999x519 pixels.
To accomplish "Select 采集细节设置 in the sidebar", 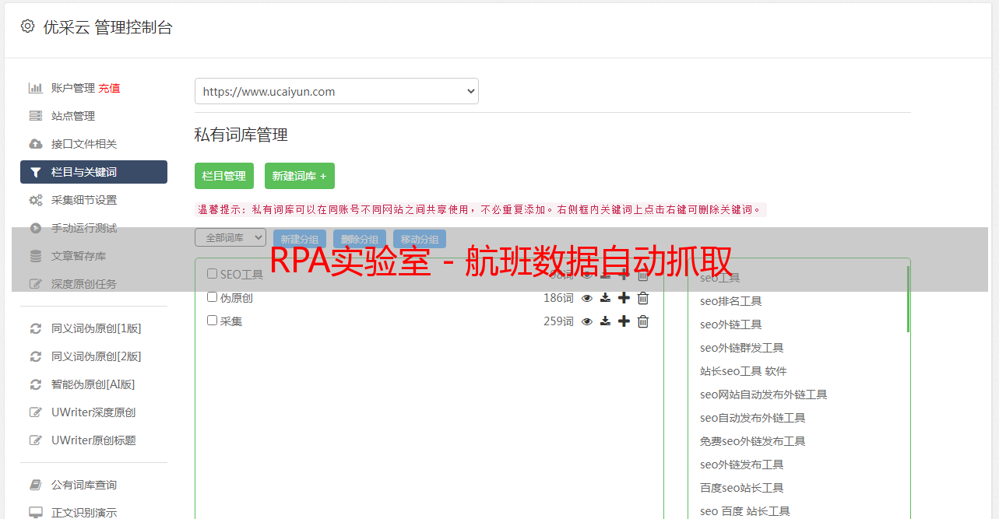I will click(83, 200).
